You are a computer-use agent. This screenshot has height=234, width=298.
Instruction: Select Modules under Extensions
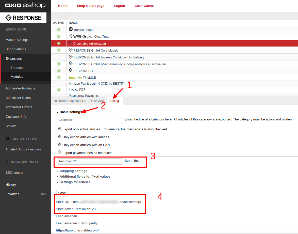pyautogui.click(x=17, y=77)
